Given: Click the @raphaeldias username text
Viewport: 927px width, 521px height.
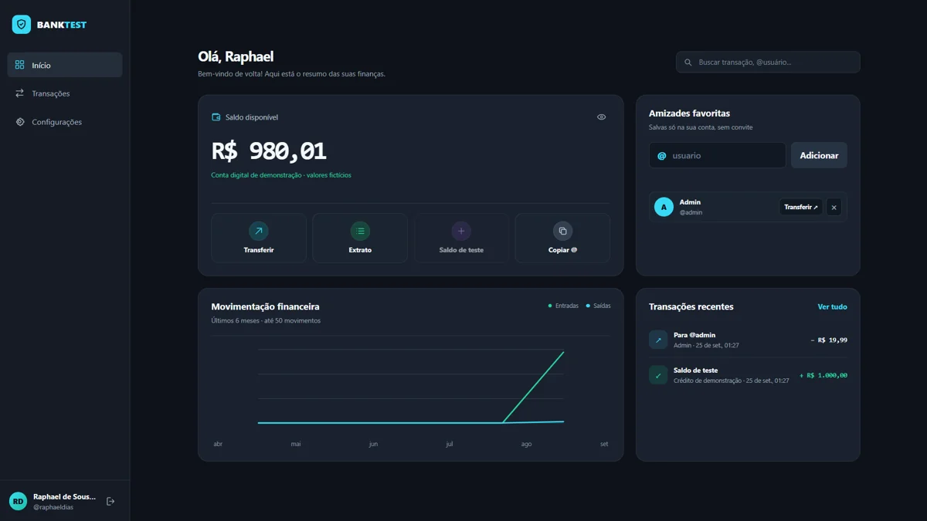Looking at the screenshot, I should 53,507.
